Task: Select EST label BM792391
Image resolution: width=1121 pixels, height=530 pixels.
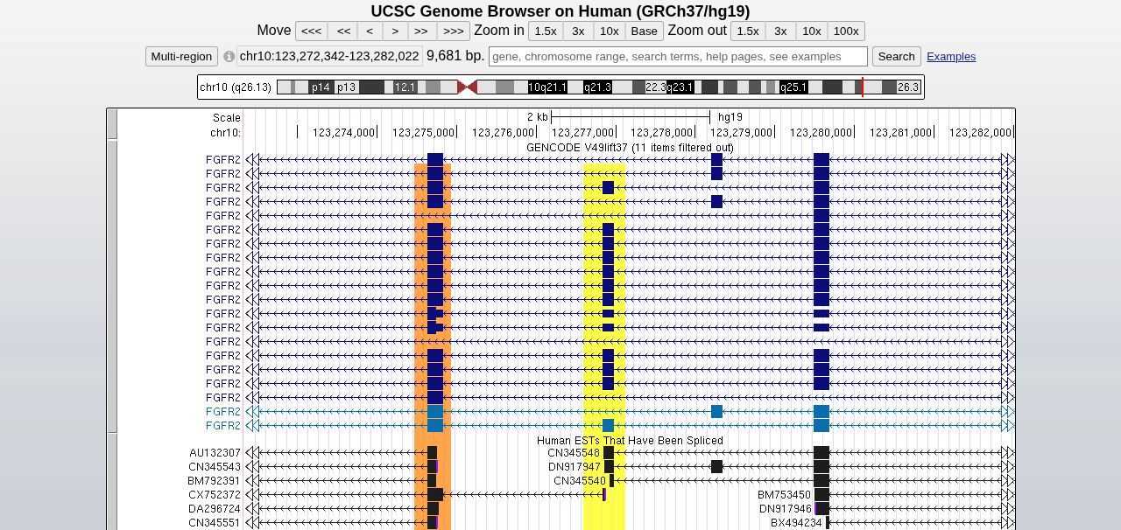Action: click(215, 481)
